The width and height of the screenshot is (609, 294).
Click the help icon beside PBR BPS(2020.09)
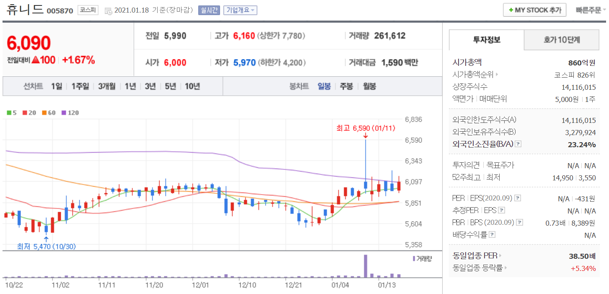(520, 223)
